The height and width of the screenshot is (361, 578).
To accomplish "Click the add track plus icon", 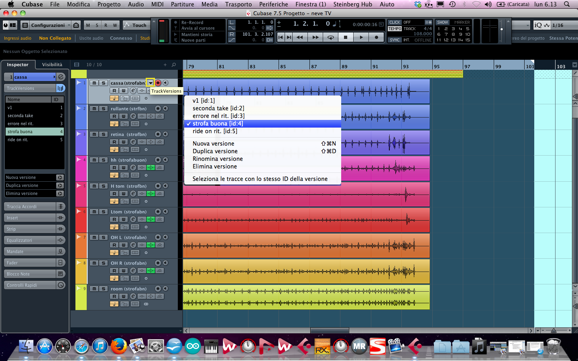I will point(165,65).
